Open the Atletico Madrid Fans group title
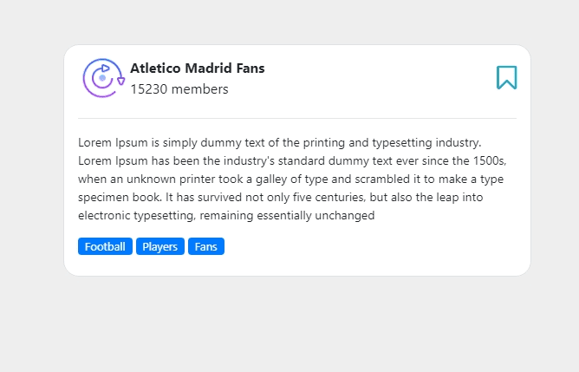The width and height of the screenshot is (579, 372). click(x=197, y=69)
